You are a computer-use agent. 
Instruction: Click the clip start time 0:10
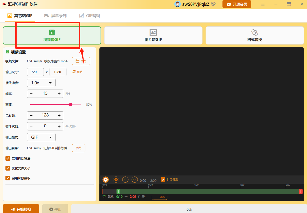click(x=119, y=197)
